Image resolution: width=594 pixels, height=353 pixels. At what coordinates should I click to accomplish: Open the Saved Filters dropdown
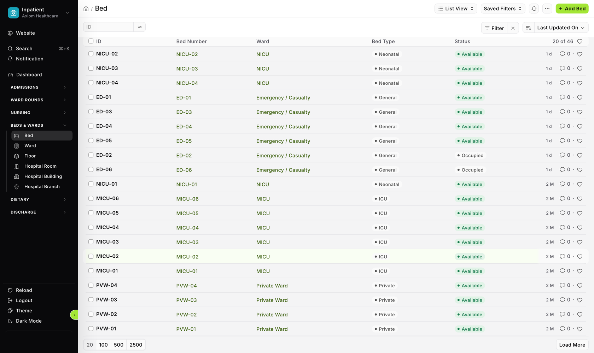[502, 8]
